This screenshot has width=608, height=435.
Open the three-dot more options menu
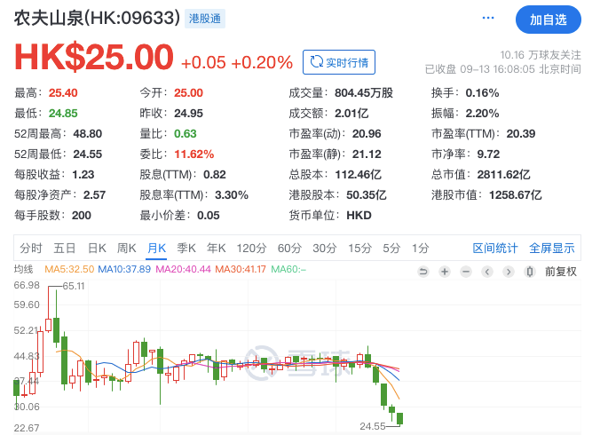488,18
